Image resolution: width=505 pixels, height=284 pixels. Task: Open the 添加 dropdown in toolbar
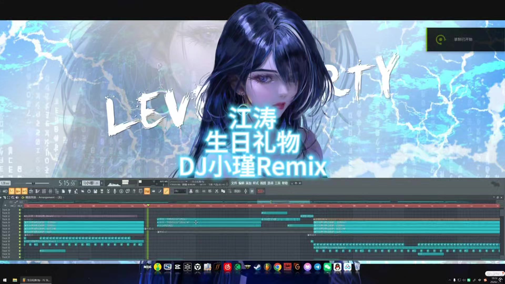(237, 191)
